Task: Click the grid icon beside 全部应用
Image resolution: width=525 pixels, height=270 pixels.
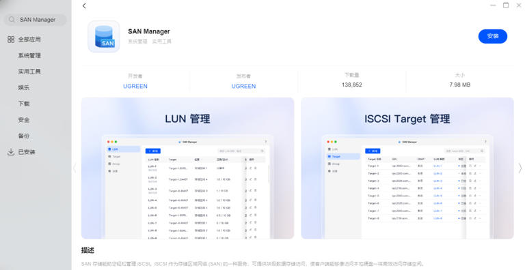Action: coord(11,40)
